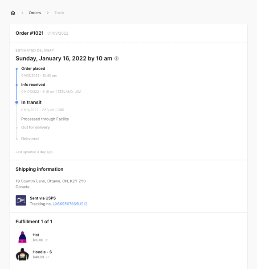
Task: Click the chevron between Orders and Track
Action: pyautogui.click(x=48, y=13)
